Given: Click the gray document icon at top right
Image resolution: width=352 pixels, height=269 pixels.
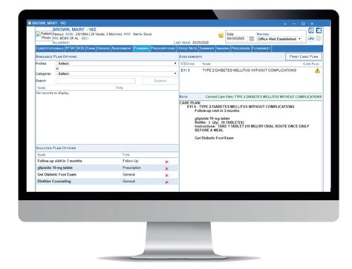Looking at the screenshot, I should (x=319, y=39).
